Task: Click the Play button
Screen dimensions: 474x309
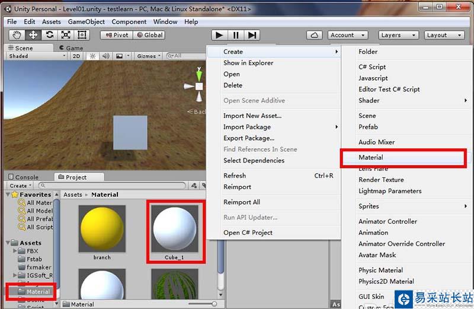Action: click(x=219, y=35)
